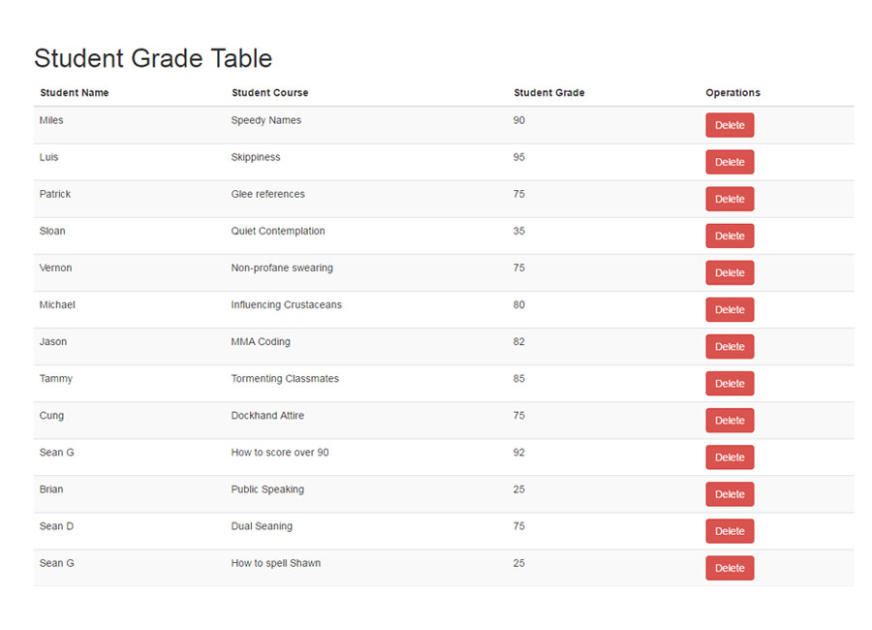872x630 pixels.
Task: Delete Sloan's Quiet Contemplation row
Action: pos(730,236)
